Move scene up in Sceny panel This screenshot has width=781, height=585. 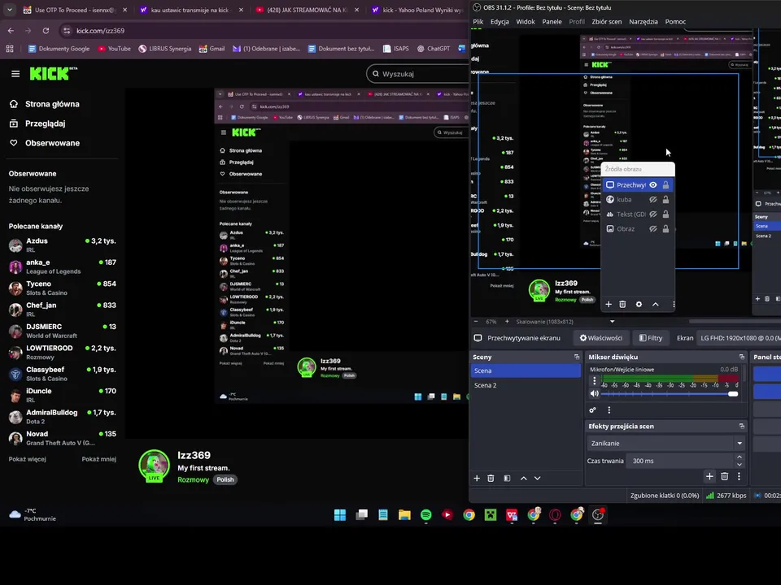[523, 478]
